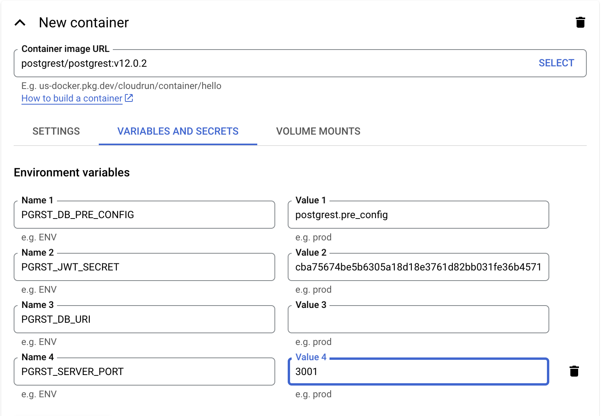This screenshot has height=416, width=609.
Task: Open the How to build a container link
Action: (72, 98)
